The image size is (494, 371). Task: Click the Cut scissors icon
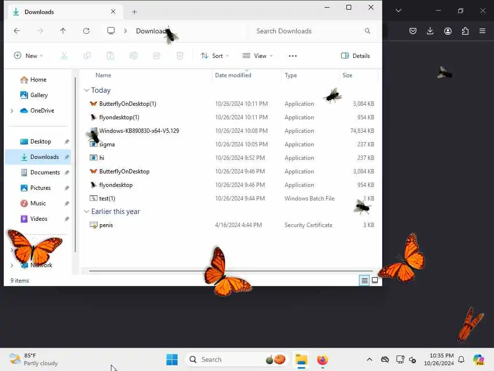point(64,56)
